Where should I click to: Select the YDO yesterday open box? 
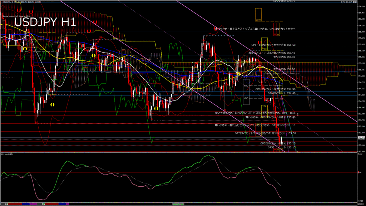(x=246, y=86)
